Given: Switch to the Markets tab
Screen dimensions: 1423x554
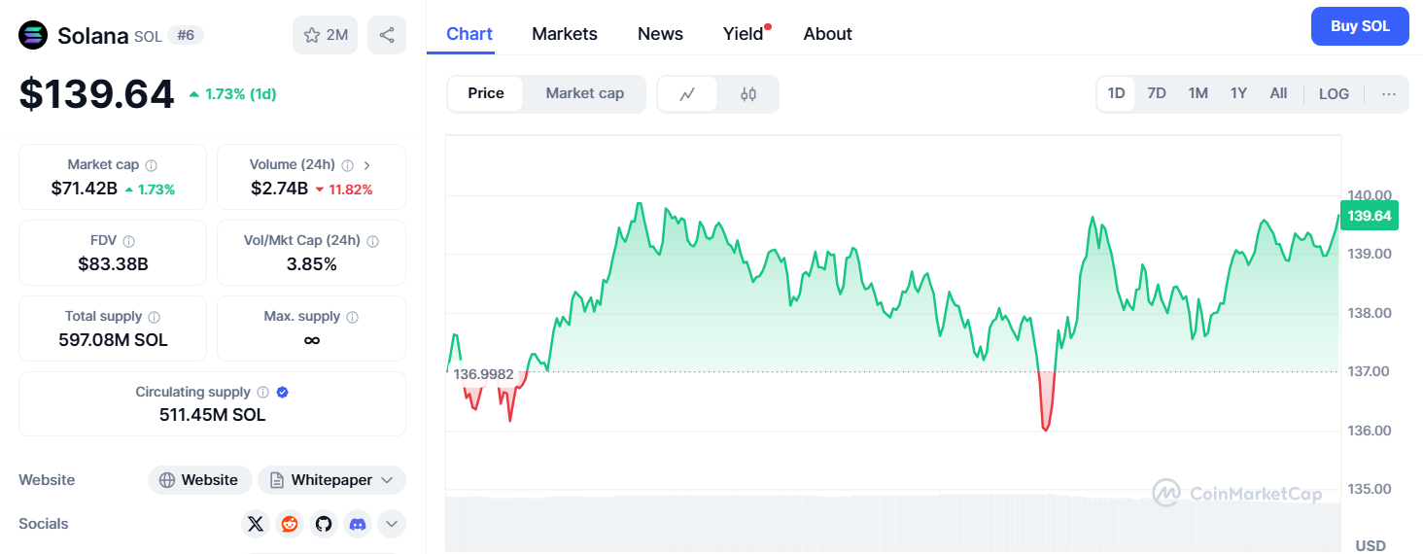Looking at the screenshot, I should point(564,34).
